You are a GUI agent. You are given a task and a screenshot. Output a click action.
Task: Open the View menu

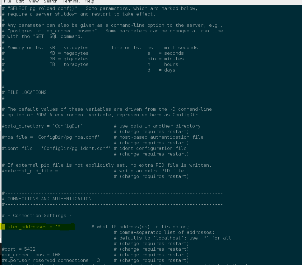(34, 2)
